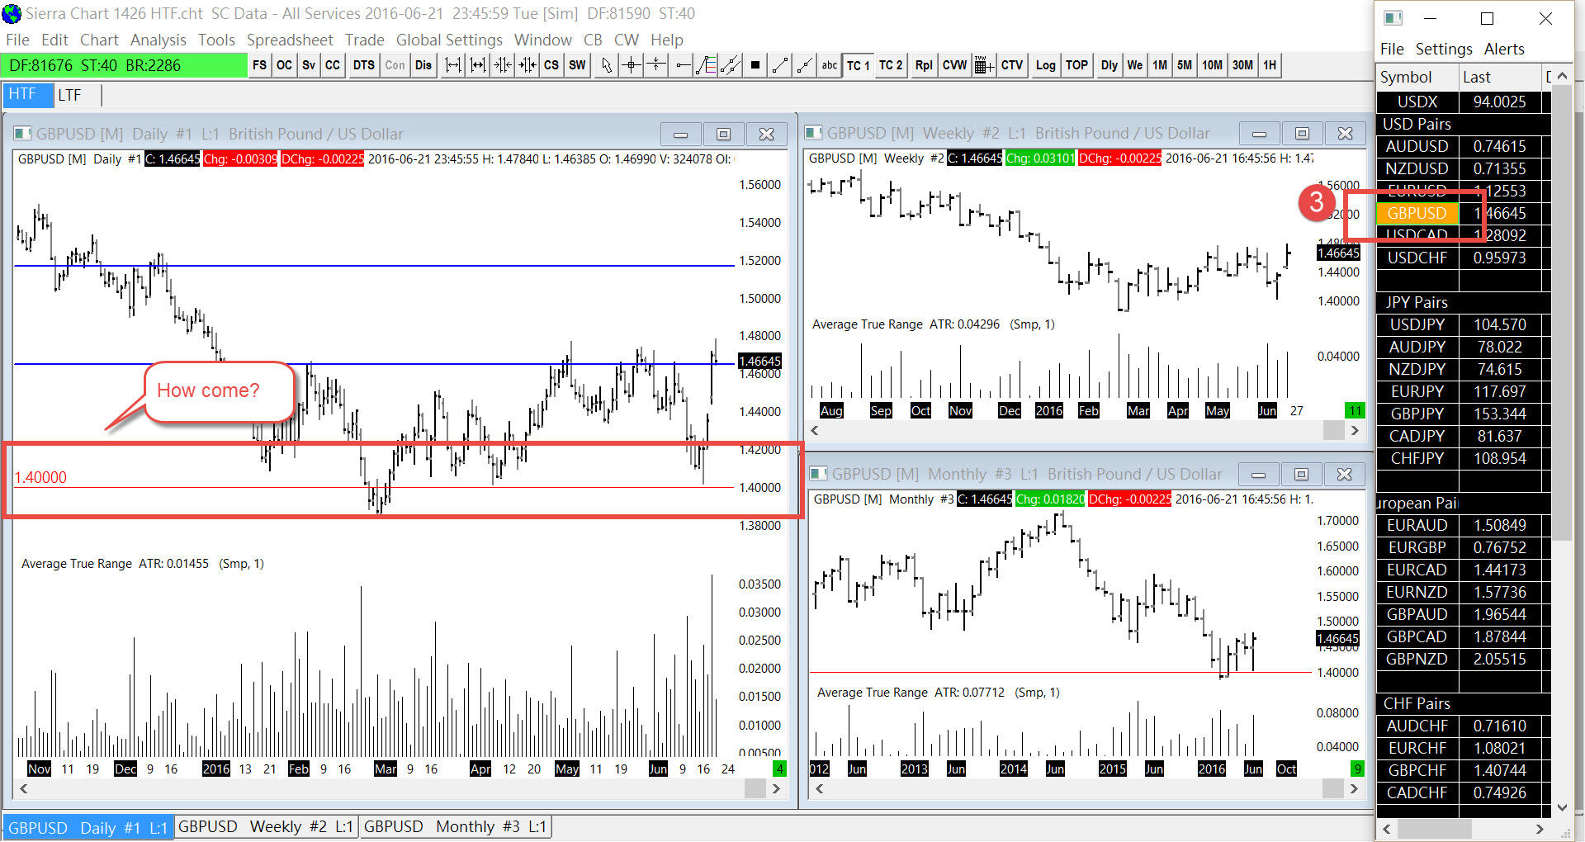Click the Dly toolbar button
This screenshot has height=842, width=1585.
click(x=1109, y=65)
